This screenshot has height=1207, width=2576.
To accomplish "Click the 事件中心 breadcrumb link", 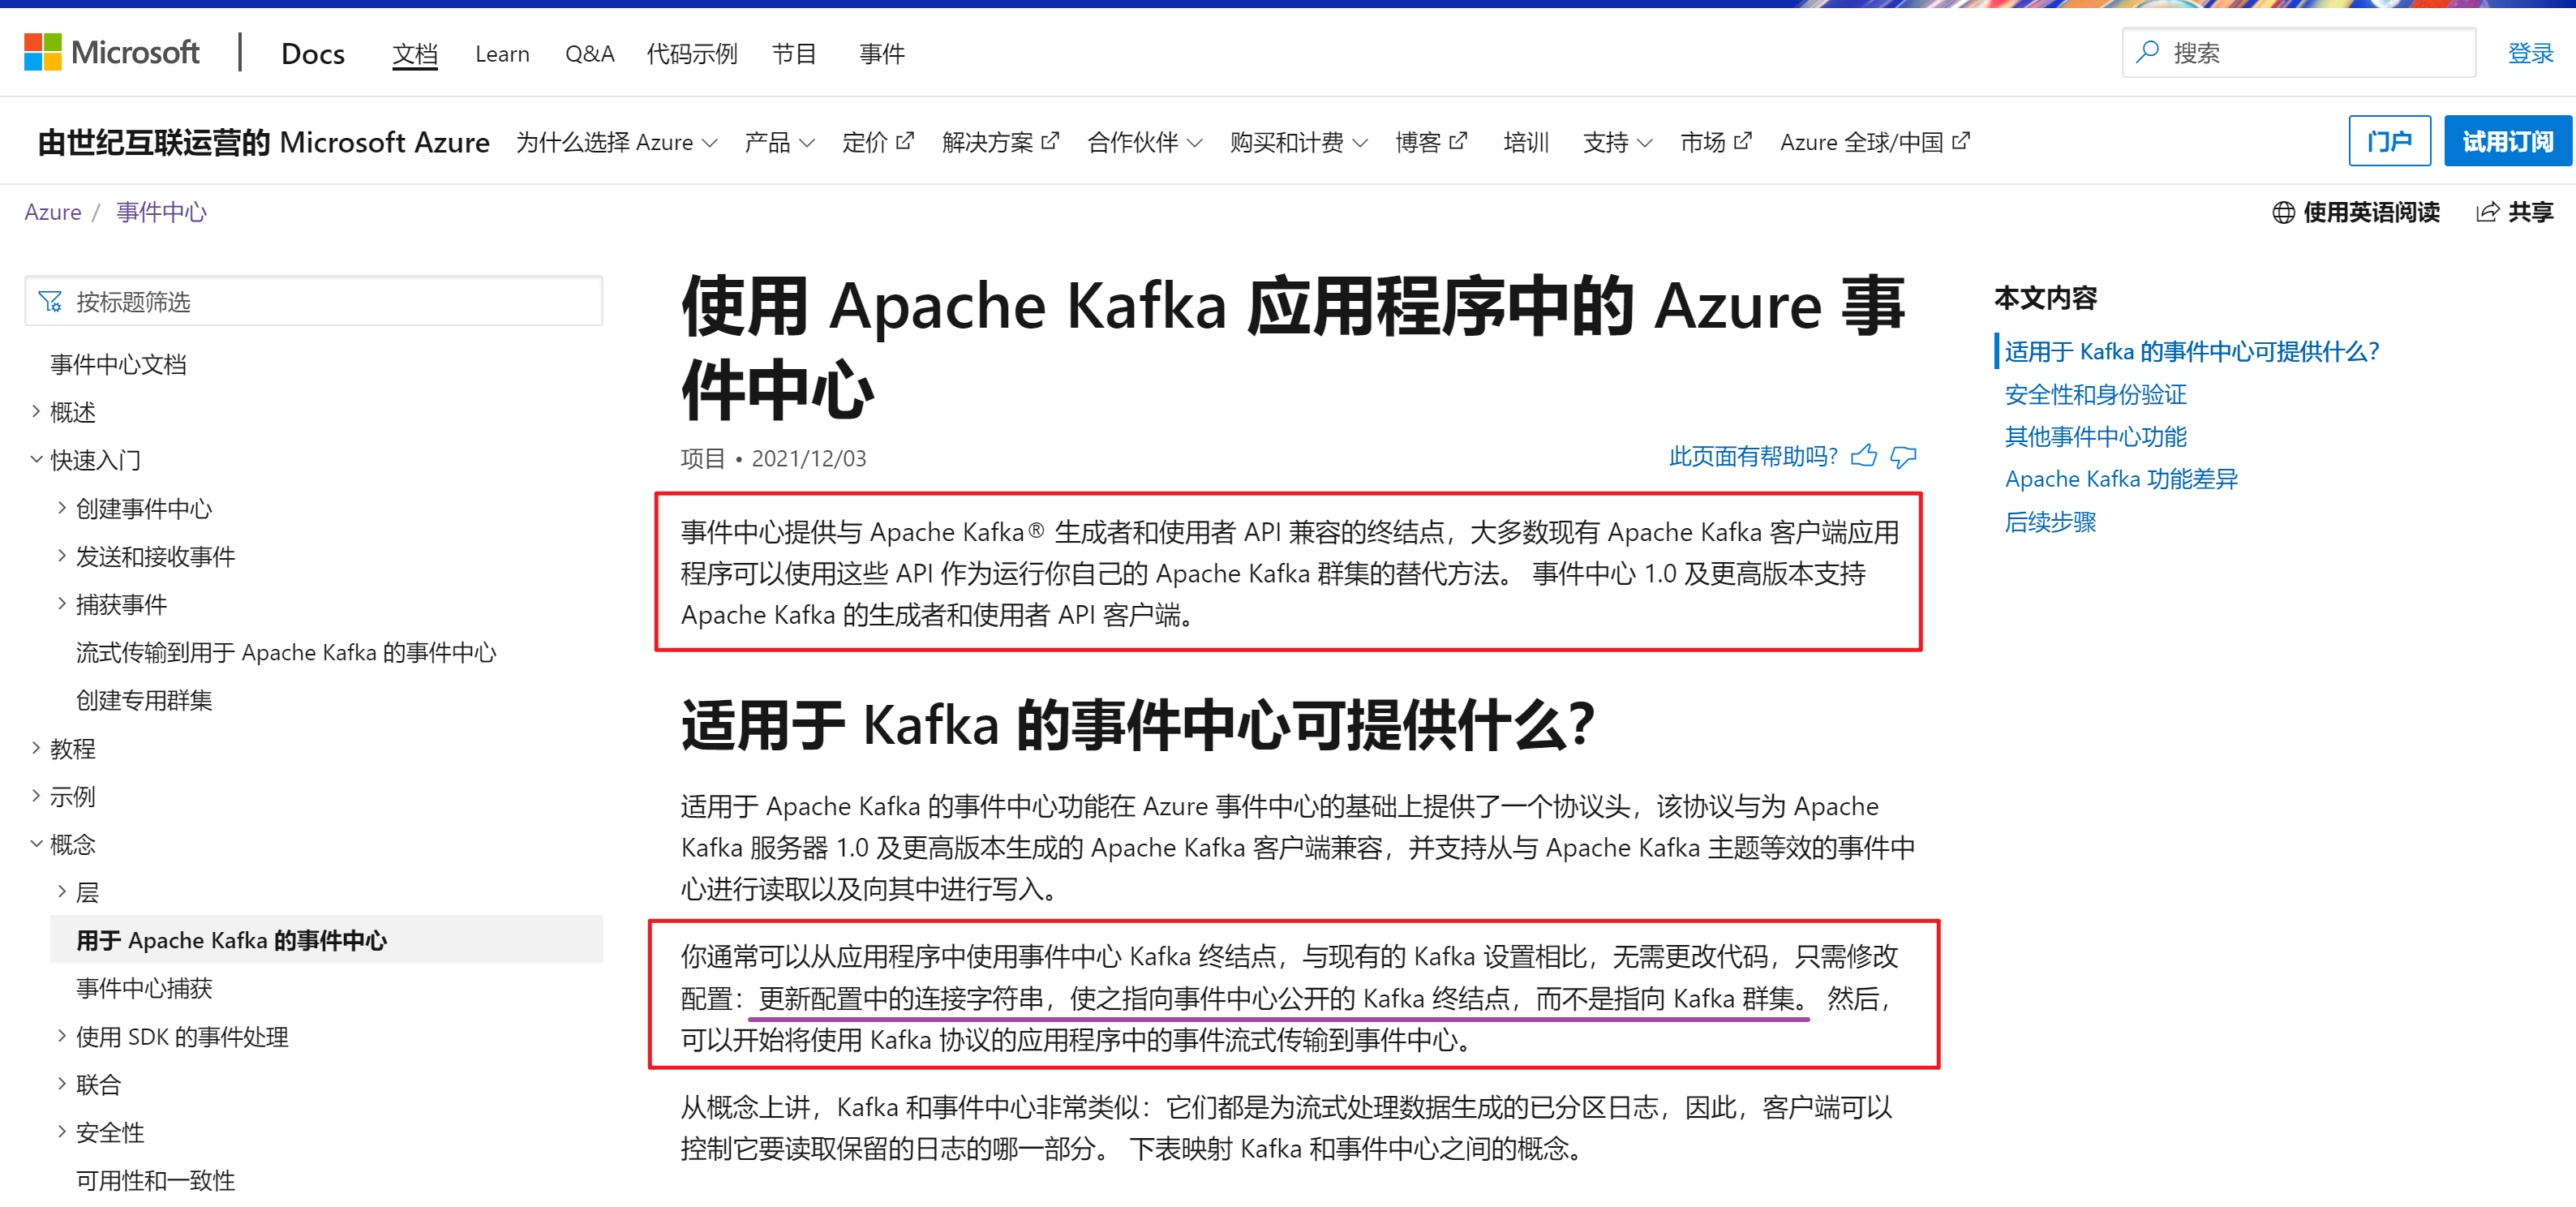I will [161, 212].
